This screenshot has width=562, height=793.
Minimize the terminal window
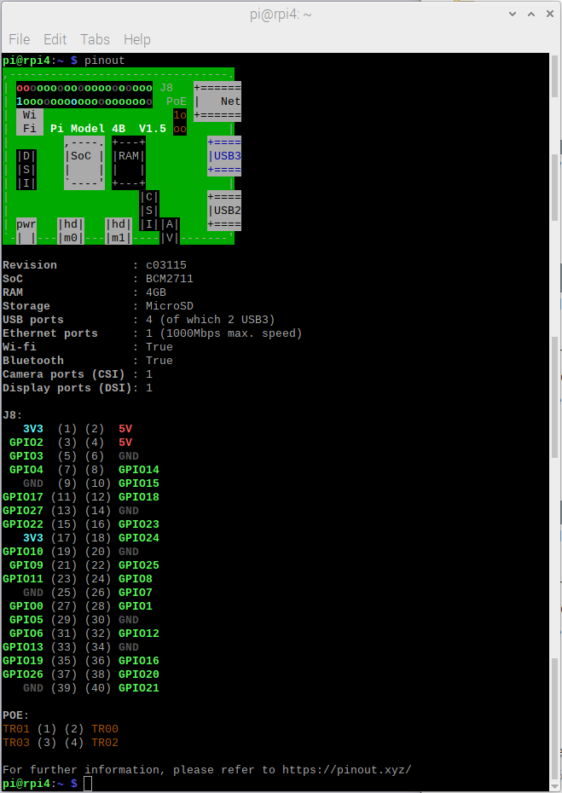pos(513,14)
